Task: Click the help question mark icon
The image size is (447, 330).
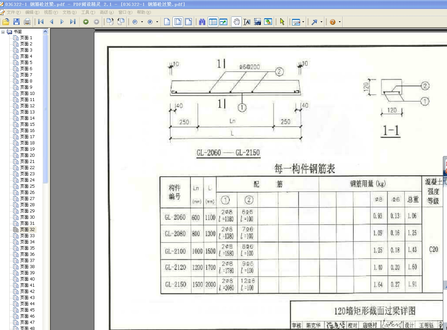Action: (x=332, y=22)
